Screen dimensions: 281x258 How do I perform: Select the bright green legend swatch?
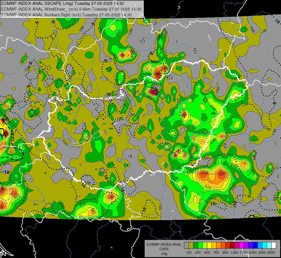pos(200,245)
